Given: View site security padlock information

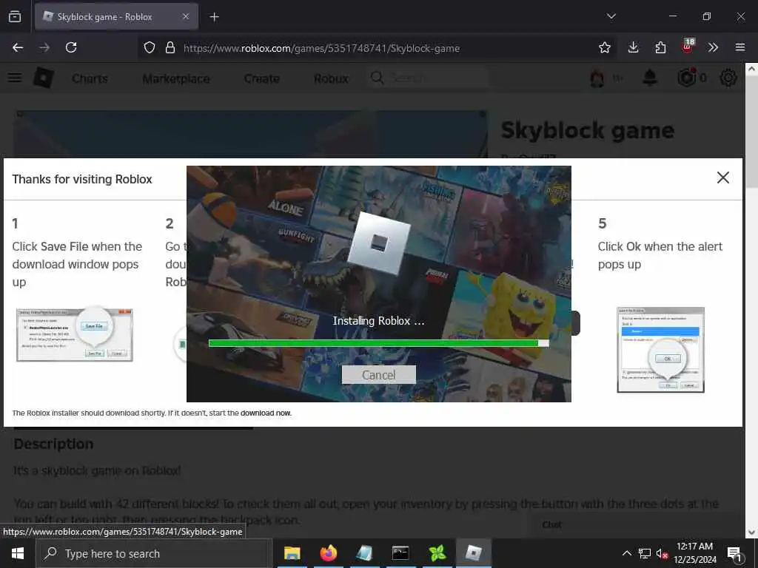Looking at the screenshot, I should pos(170,47).
